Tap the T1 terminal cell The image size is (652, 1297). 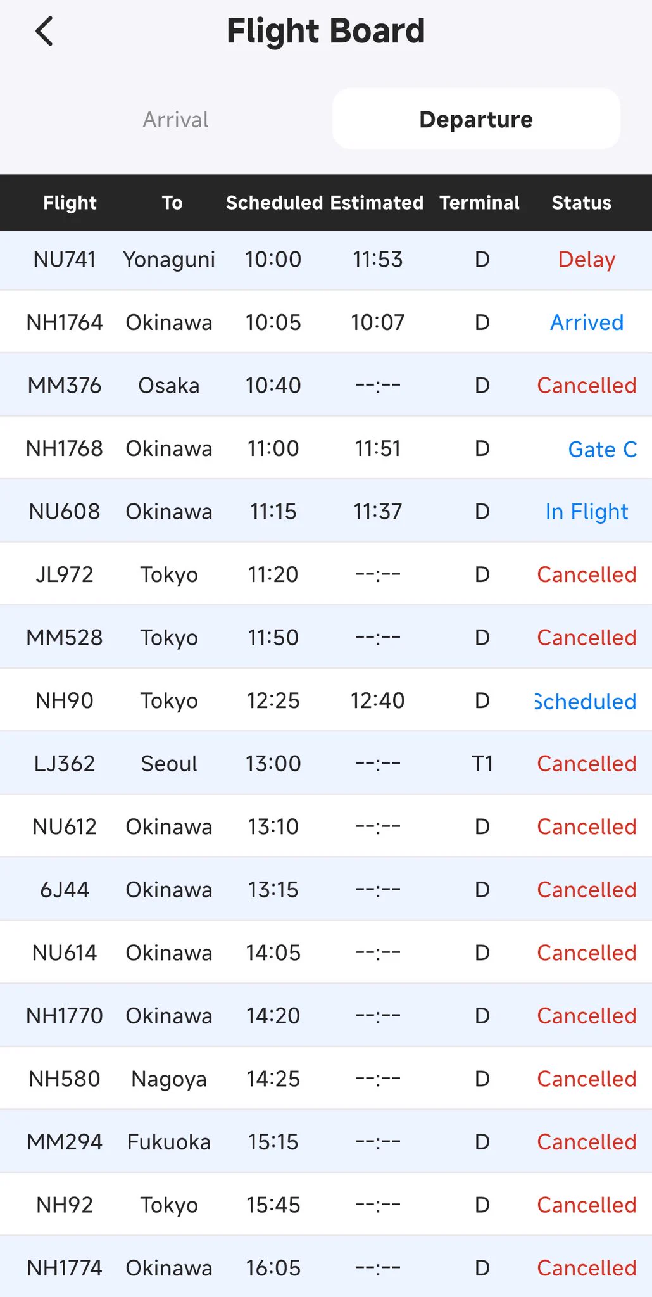(482, 764)
